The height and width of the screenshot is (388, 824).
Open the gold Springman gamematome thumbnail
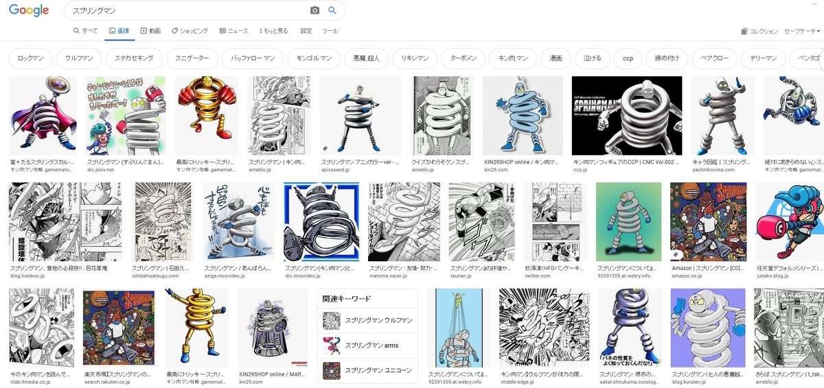(207, 116)
